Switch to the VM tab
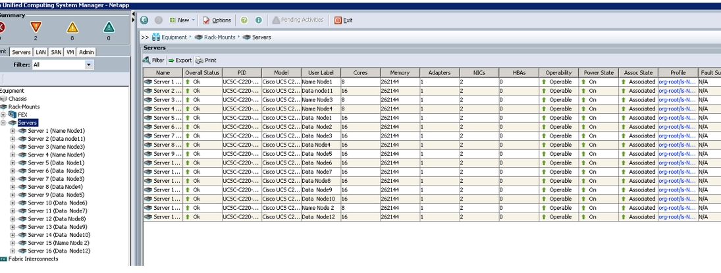This screenshot has width=721, height=273. pyautogui.click(x=70, y=53)
